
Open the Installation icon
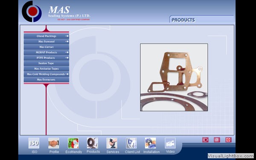click(x=151, y=143)
